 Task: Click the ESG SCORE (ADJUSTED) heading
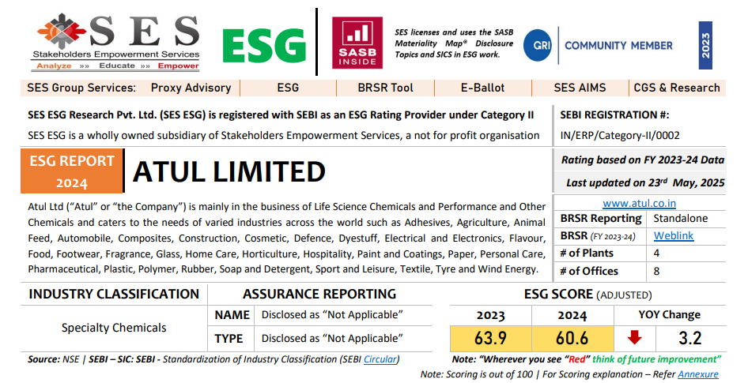click(587, 295)
